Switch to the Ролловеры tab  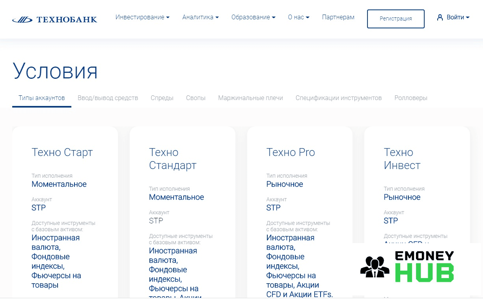click(411, 98)
